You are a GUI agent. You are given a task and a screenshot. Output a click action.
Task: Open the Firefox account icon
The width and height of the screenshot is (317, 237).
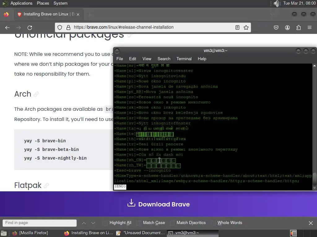tap(287, 27)
